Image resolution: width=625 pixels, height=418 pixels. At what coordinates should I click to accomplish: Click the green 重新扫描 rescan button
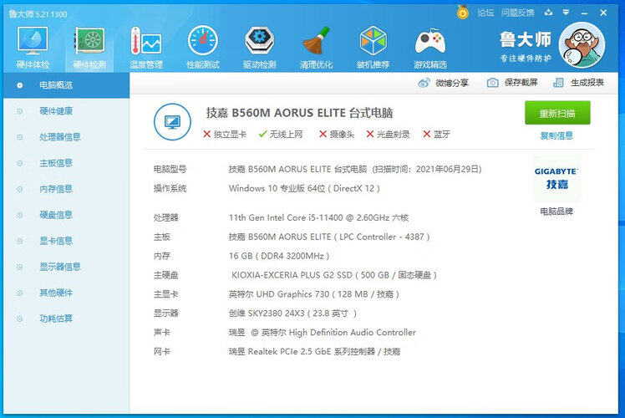(x=557, y=113)
